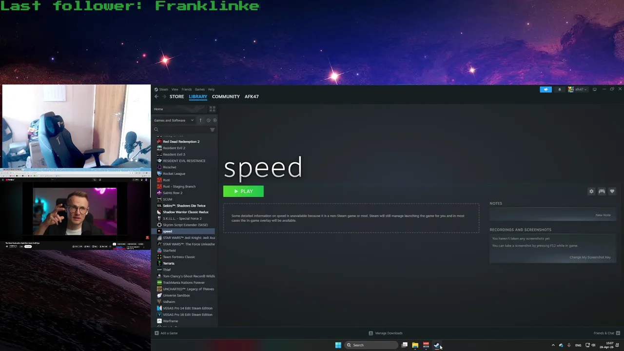
Task: Open the AFK47 profile tab
Action: (252, 97)
